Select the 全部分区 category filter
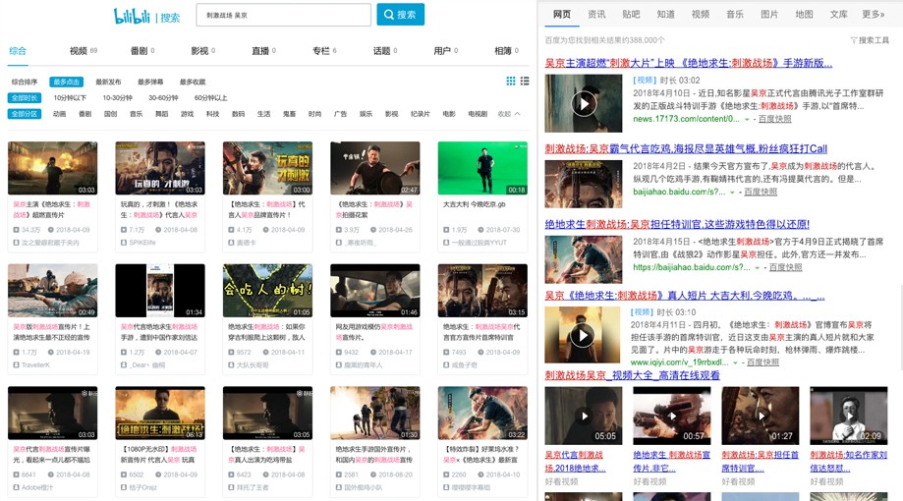903x501 pixels. point(25,114)
